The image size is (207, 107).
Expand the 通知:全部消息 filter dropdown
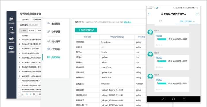pos(187,21)
